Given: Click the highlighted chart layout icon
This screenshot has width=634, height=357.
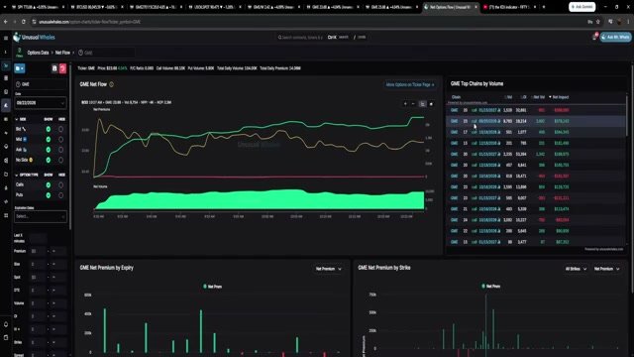Looking at the screenshot, I should pyautogui.click(x=423, y=104).
